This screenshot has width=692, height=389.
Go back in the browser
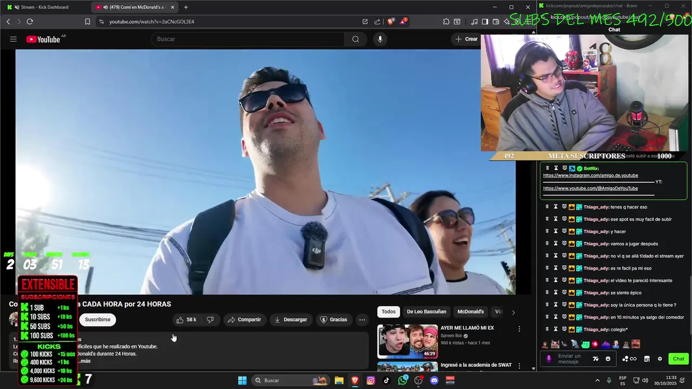[x=8, y=22]
